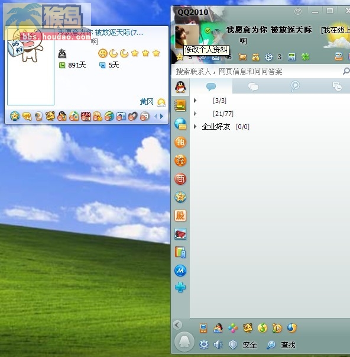The image size is (350, 357).
Task: Open the mobile phone icon in bottom toolbar
Action: pos(203,328)
